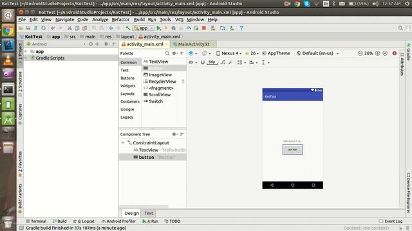The width and height of the screenshot is (412, 231).
Task: Click the Help question mark icon
Action: [241, 28]
